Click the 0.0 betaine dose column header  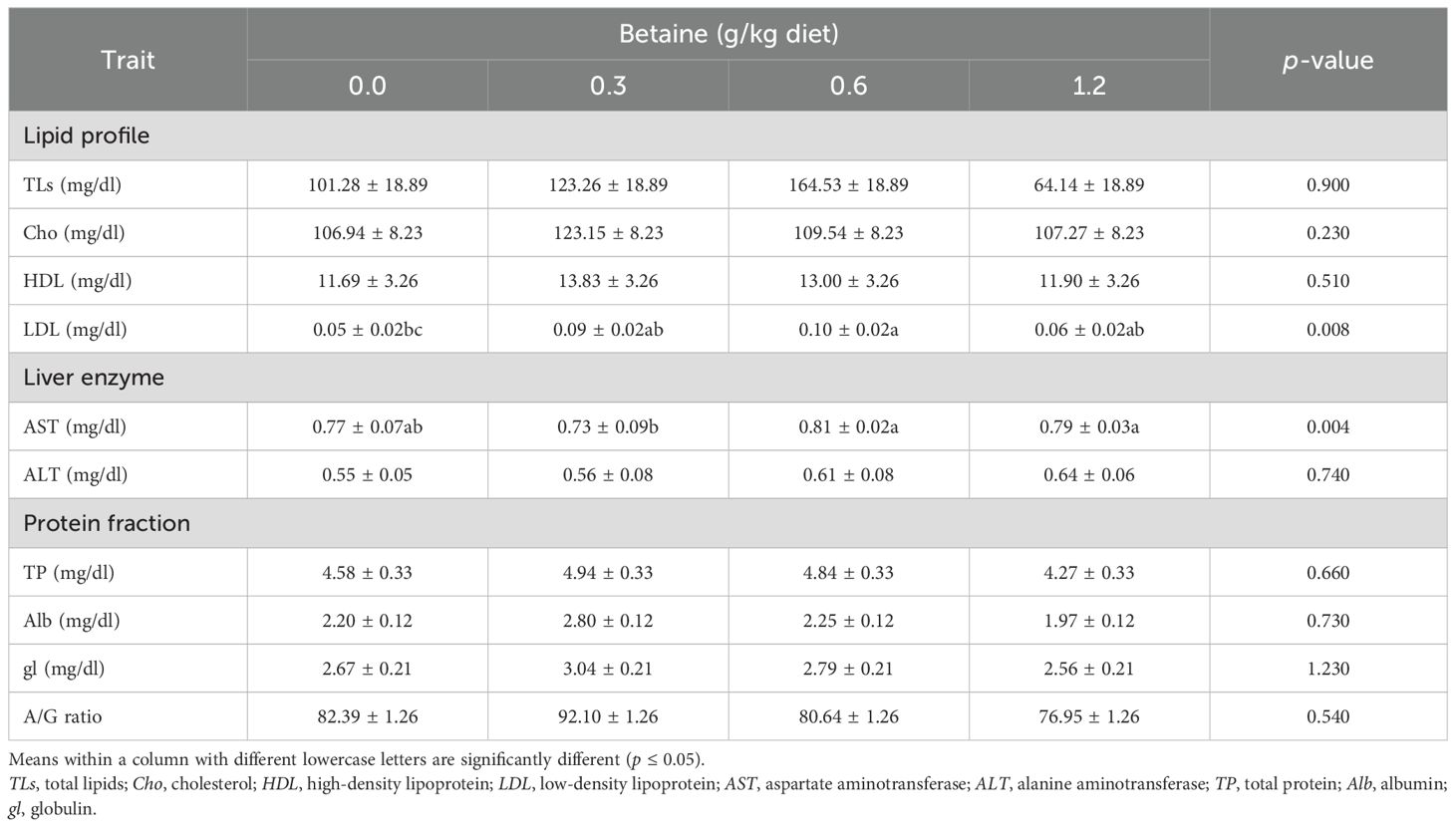tap(367, 86)
